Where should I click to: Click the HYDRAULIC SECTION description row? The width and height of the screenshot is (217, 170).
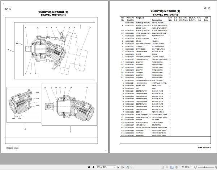pyautogui.click(x=159, y=83)
